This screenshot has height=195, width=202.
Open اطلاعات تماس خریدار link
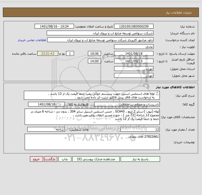[32, 40]
